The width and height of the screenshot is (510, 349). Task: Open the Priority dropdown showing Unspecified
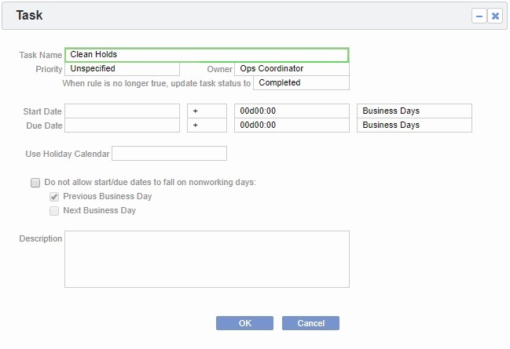coord(122,69)
